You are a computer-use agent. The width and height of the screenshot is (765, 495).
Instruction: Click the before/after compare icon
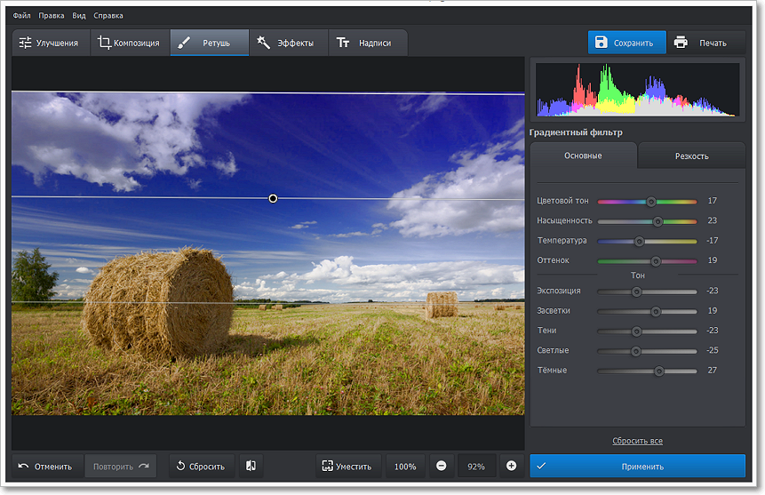click(251, 466)
